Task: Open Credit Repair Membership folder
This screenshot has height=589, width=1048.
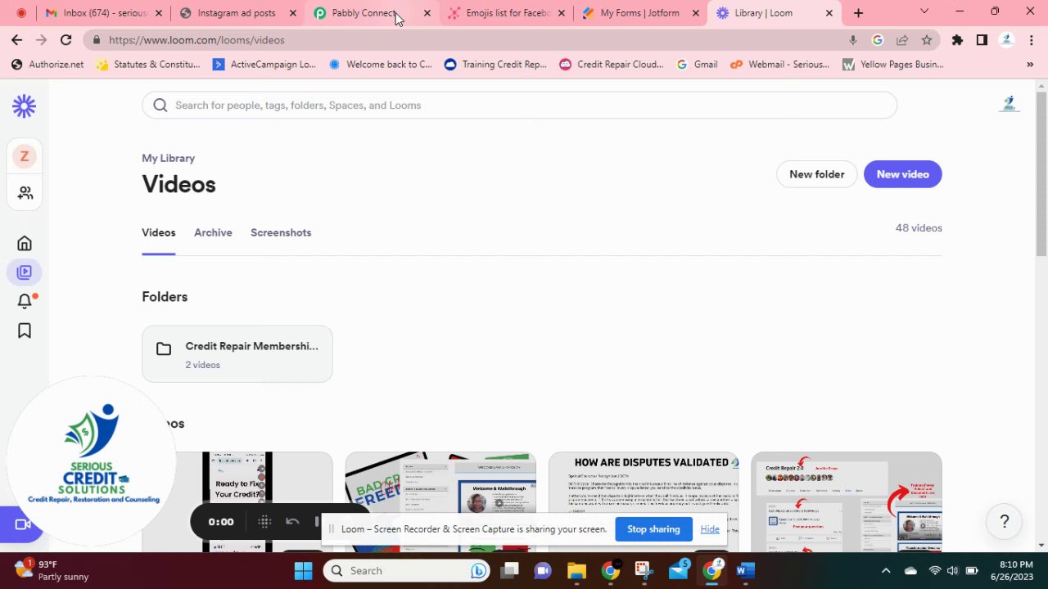Action: (237, 354)
